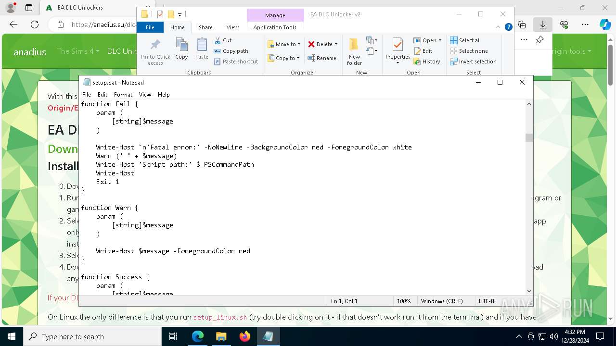Collapse the Explorer ribbon chevron
This screenshot has width=616, height=346.
[498, 27]
